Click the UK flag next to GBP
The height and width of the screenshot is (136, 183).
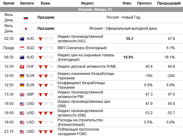point(22,94)
